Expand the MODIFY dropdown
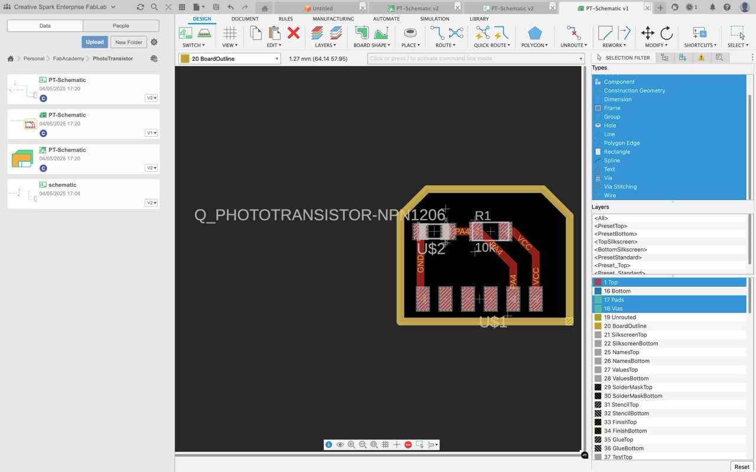Screen dimensions: 756x472 [x=656, y=45]
